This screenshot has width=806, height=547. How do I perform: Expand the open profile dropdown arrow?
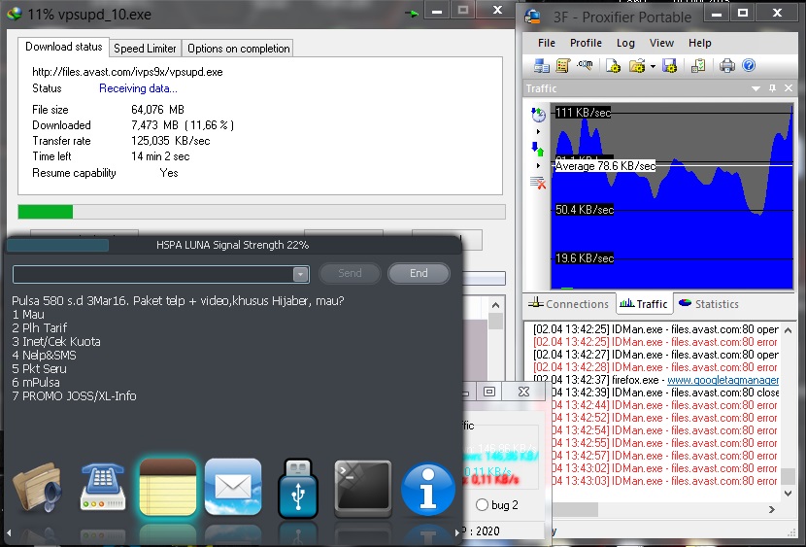(653, 66)
